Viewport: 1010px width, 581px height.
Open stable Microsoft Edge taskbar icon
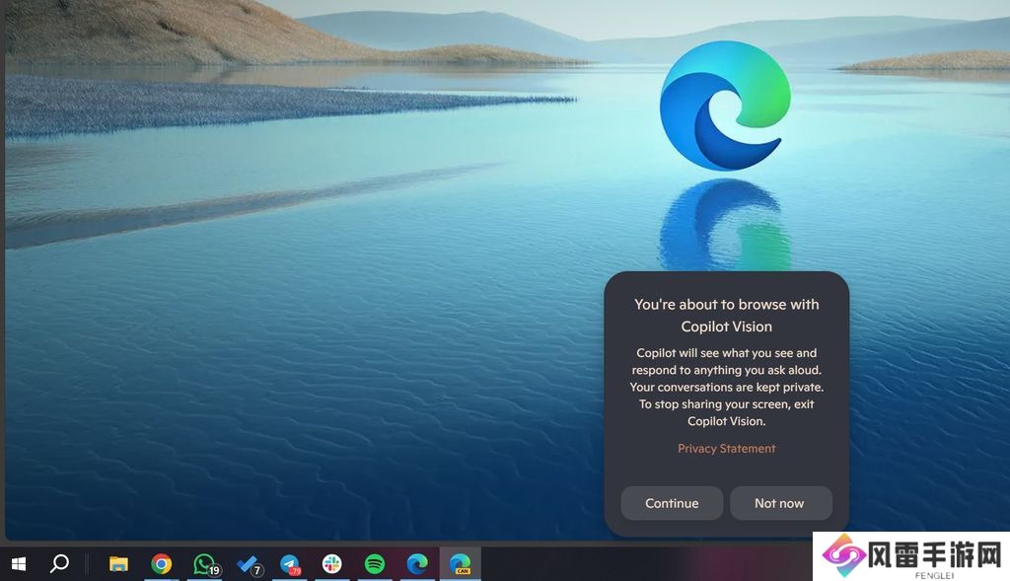417,564
